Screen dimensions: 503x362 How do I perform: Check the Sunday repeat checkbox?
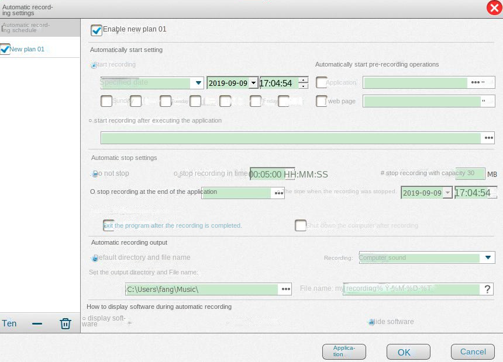(x=106, y=101)
